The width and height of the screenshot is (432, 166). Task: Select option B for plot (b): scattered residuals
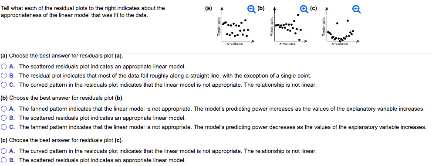point(3,118)
